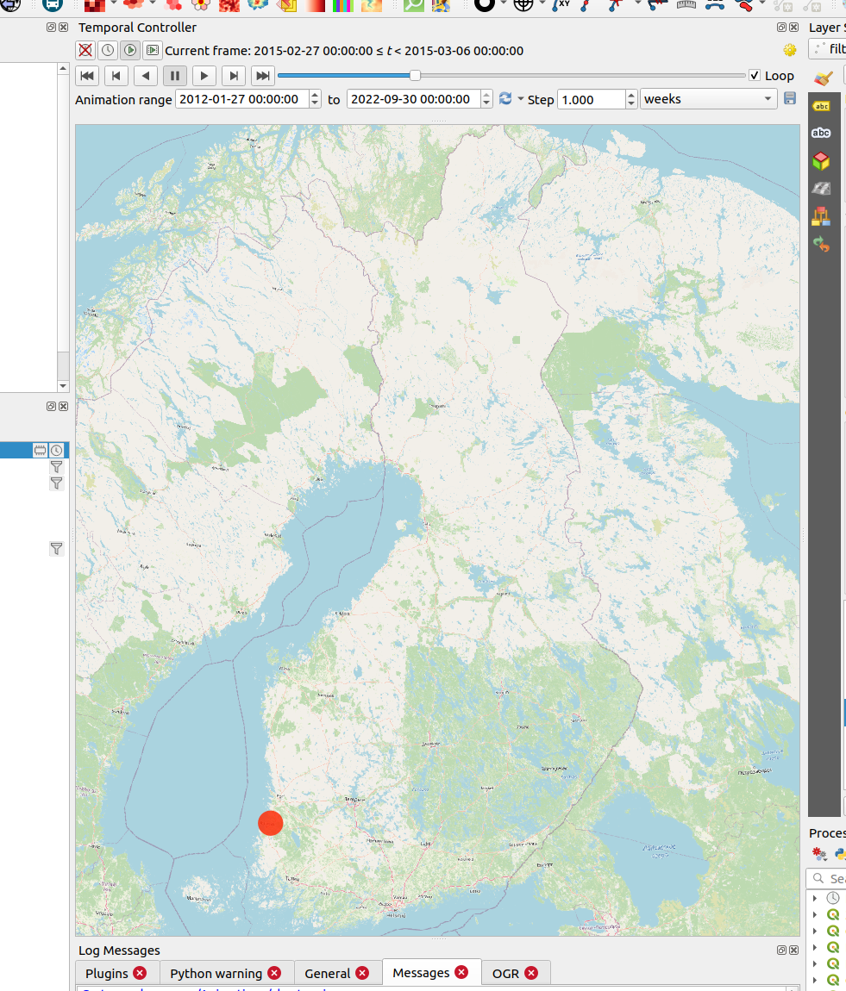This screenshot has height=991, width=846.
Task: Click animation range start date field
Action: pyautogui.click(x=242, y=99)
